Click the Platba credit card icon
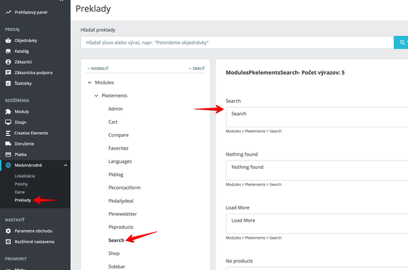The image size is (408, 270). [x=8, y=154]
